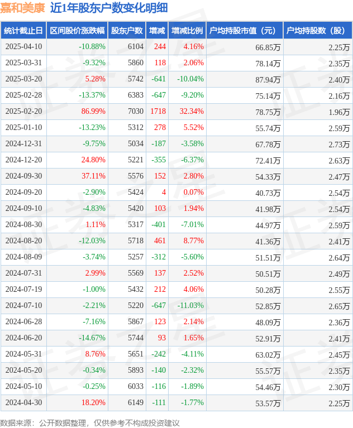Click the 户均持股数（股） header
The image size is (353, 428).
click(x=318, y=30)
